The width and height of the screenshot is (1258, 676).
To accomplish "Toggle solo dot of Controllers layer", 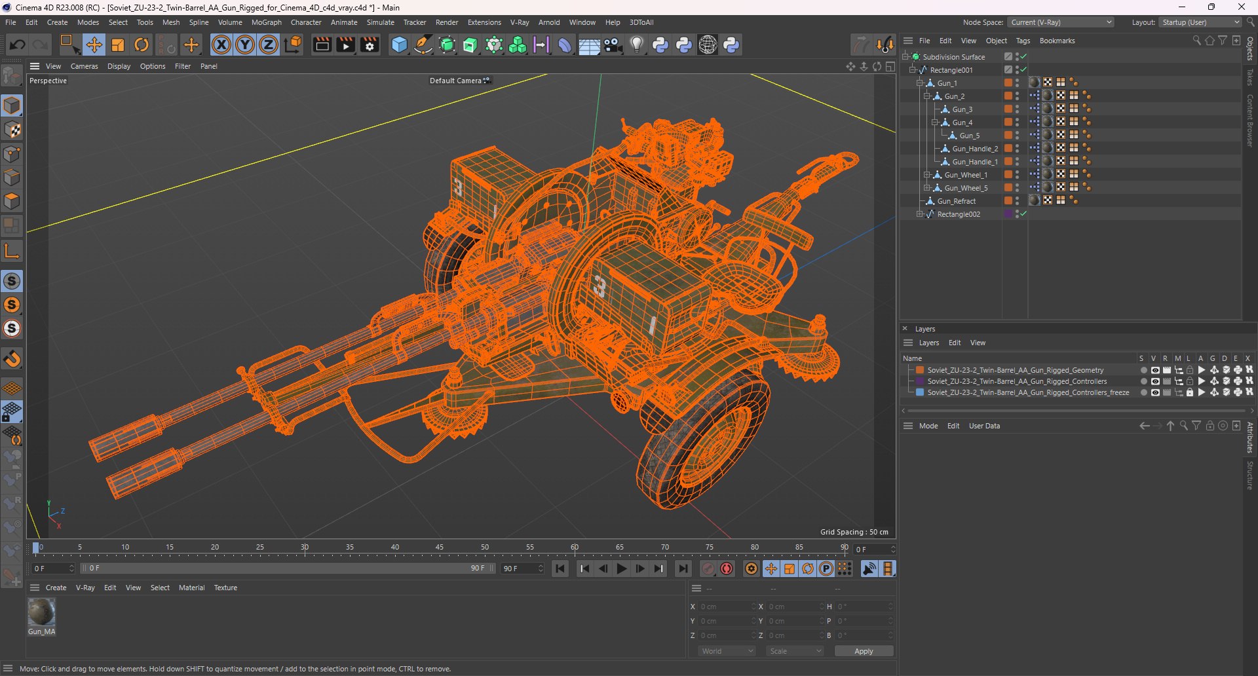I will (1143, 381).
